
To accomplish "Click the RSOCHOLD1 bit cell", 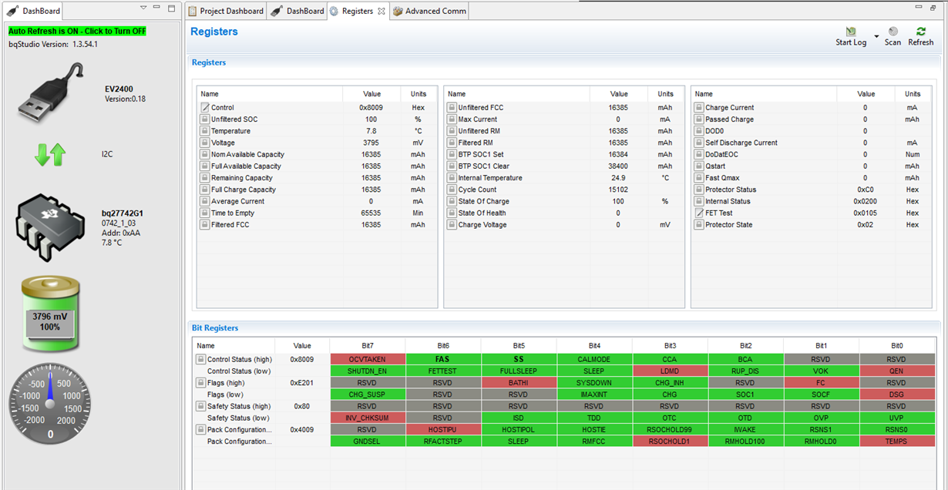I will point(670,441).
